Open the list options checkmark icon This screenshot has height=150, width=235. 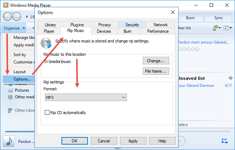(x=226, y=28)
